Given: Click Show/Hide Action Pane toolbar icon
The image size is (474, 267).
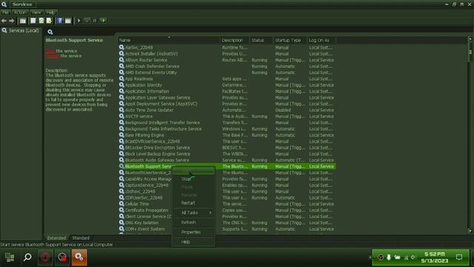Looking at the screenshot, I should pos(68,21).
